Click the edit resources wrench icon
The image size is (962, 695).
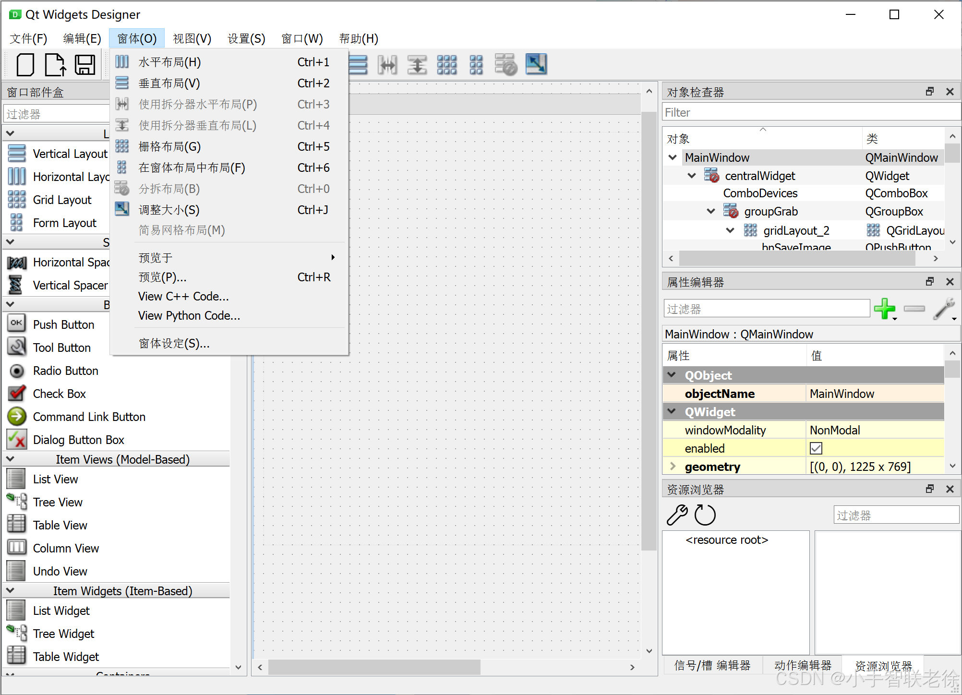[x=676, y=515]
